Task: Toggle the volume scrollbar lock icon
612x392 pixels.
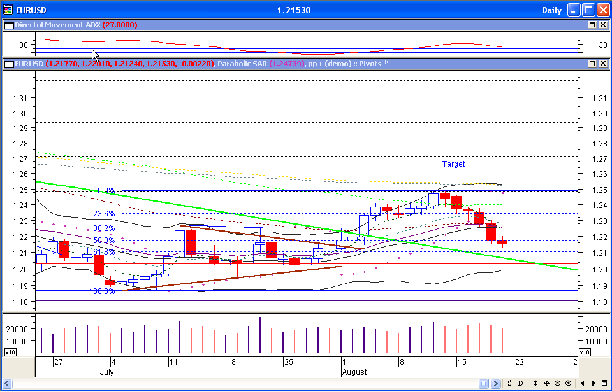Action: click(x=483, y=384)
